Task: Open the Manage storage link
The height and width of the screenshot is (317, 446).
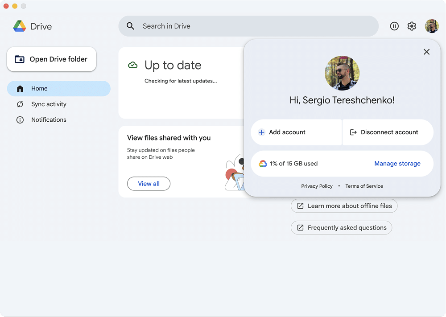Action: (x=397, y=164)
